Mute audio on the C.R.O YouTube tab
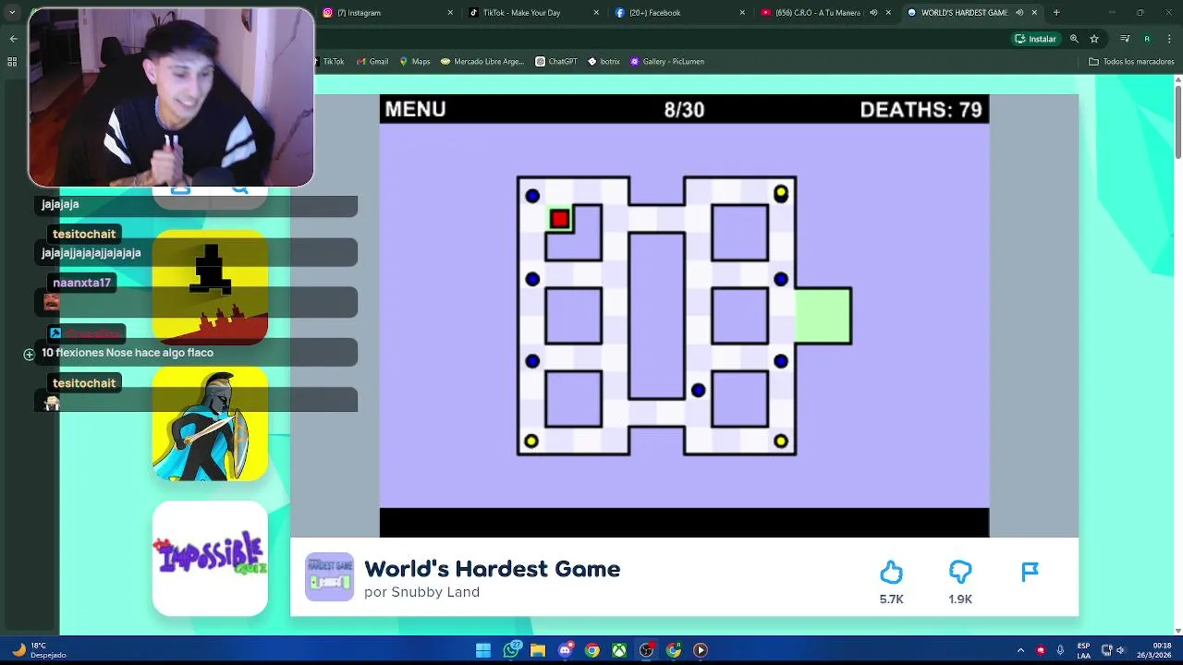This screenshot has height=665, width=1183. 873,13
